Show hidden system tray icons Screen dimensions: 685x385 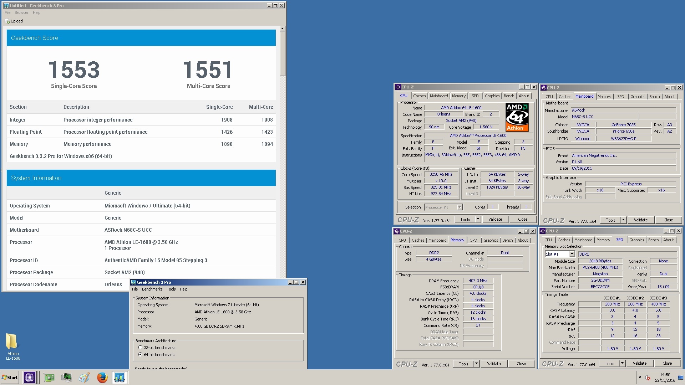(x=640, y=377)
